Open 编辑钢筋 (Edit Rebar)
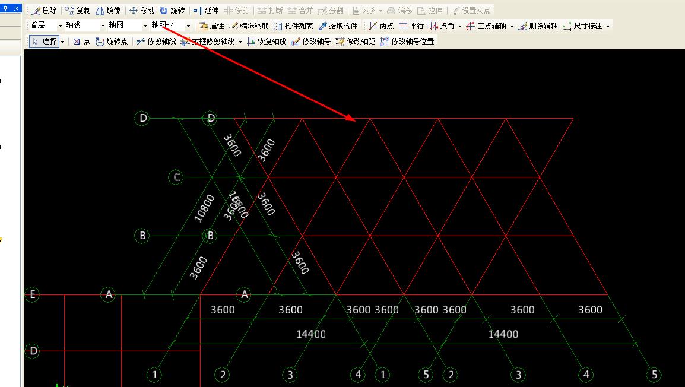This screenshot has height=387, width=685. 248,26
